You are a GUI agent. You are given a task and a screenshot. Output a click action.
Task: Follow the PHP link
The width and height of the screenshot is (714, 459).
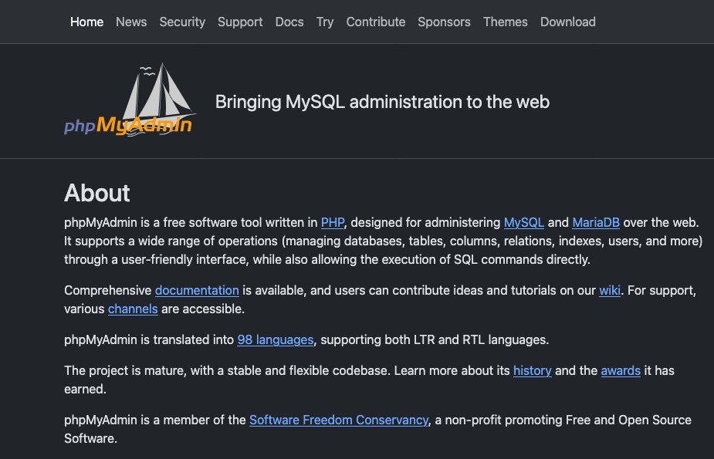(333, 222)
